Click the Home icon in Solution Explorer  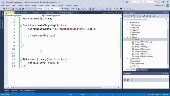pos(131,16)
